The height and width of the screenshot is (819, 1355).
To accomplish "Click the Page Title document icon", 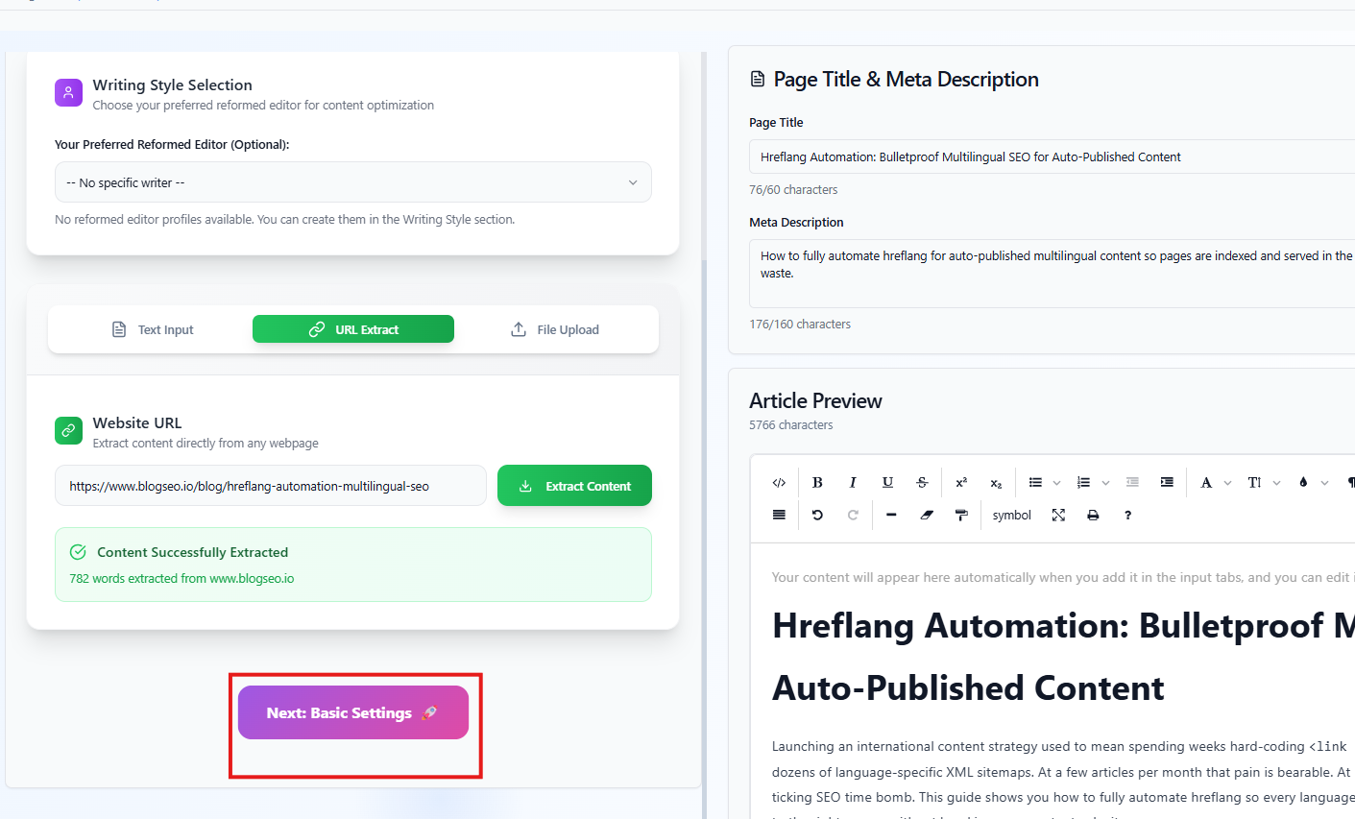I will [758, 79].
